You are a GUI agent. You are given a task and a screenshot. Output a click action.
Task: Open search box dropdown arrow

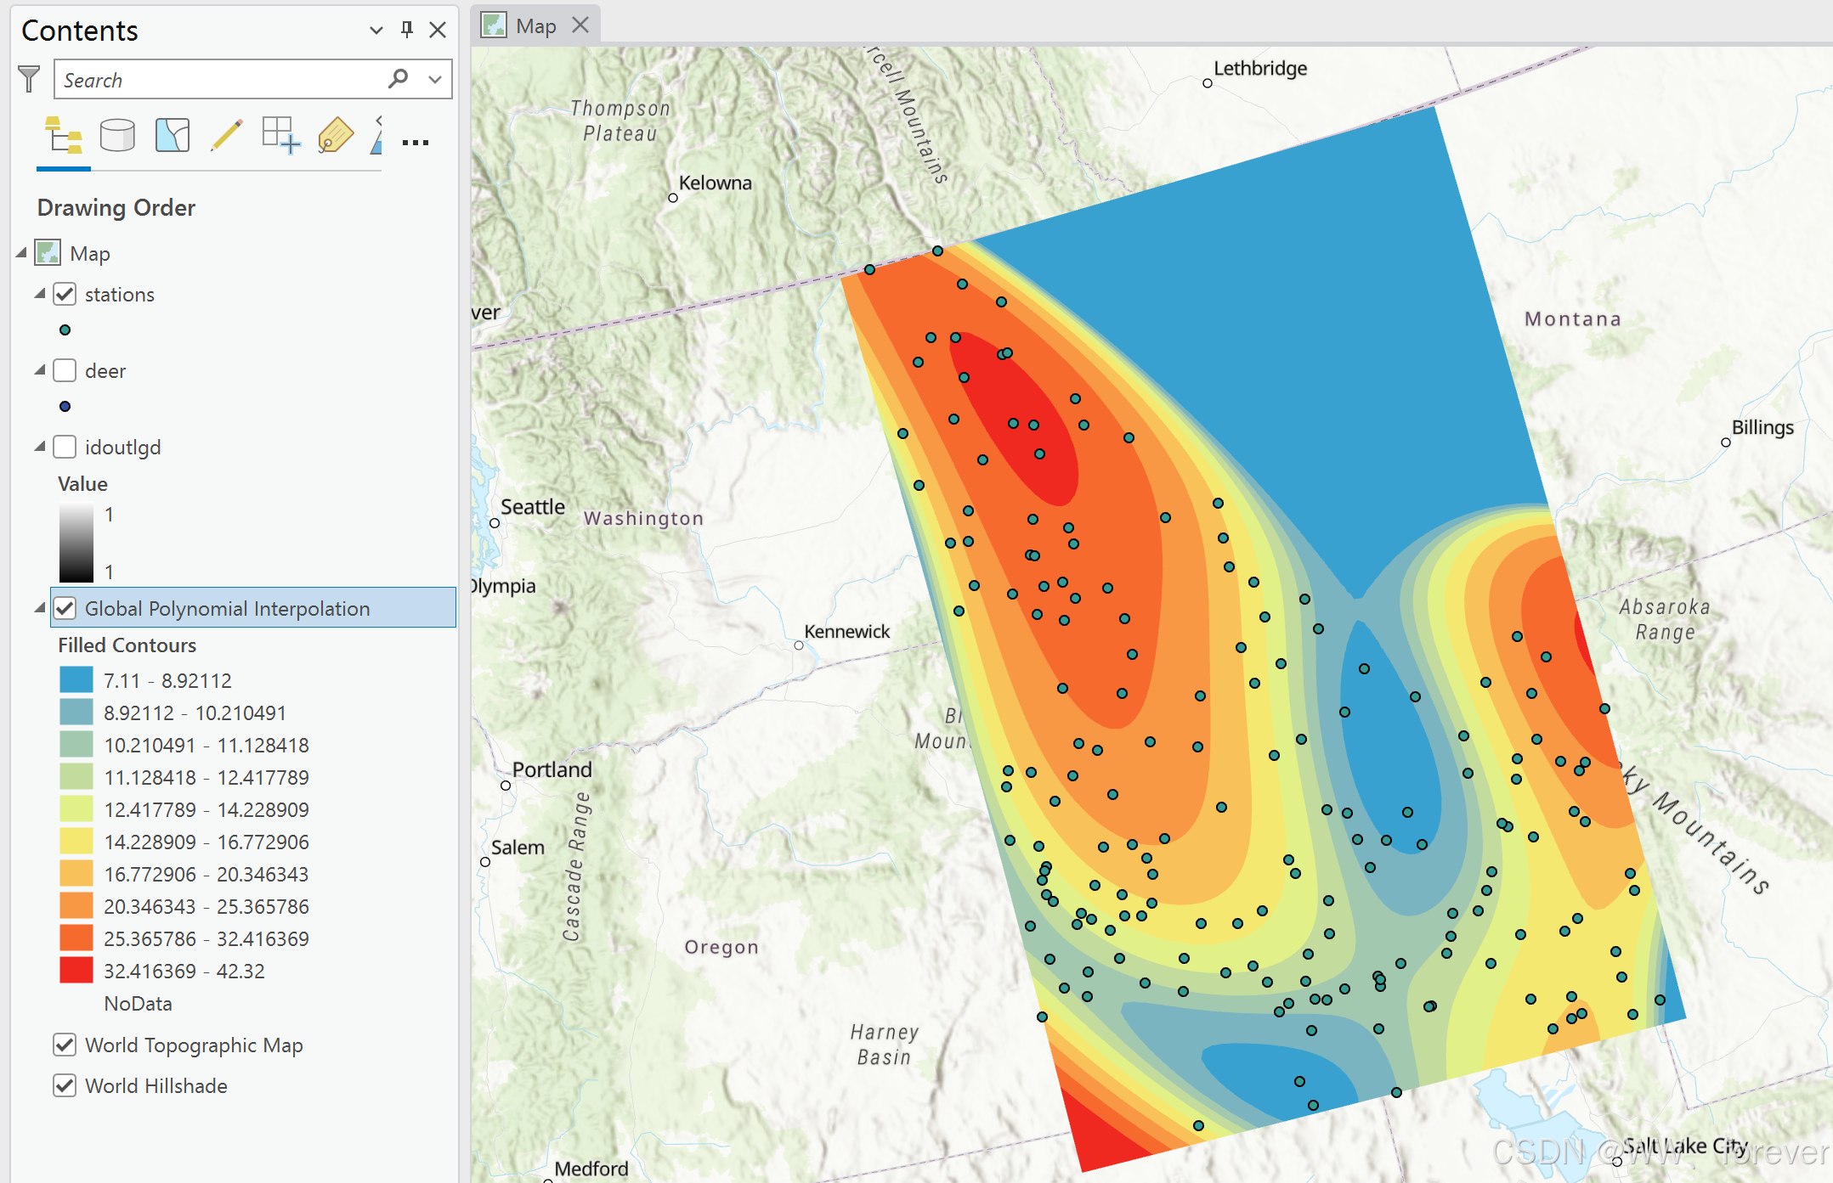click(x=435, y=79)
